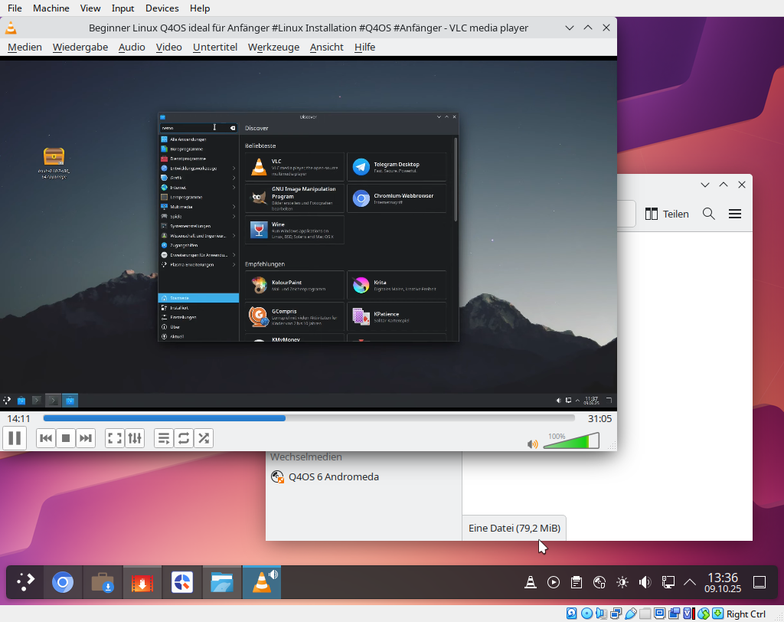The width and height of the screenshot is (784, 622).
Task: Click the Teilen split view button
Action: [667, 214]
